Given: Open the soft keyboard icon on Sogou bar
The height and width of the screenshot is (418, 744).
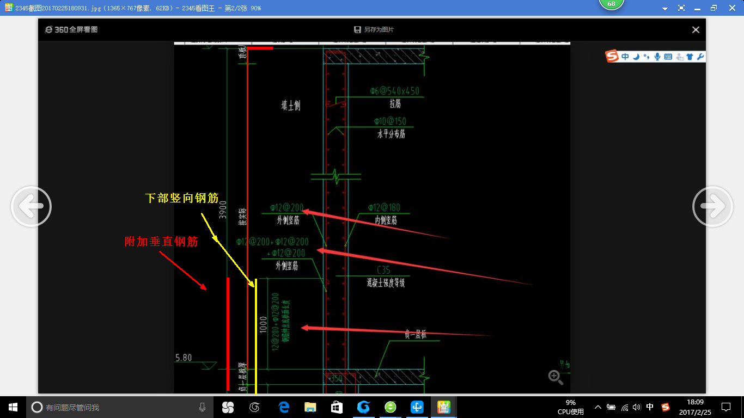Looking at the screenshot, I should click(668, 56).
